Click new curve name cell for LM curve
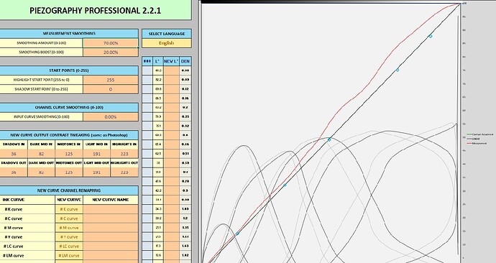The width and height of the screenshot is (496, 263). 111,255
